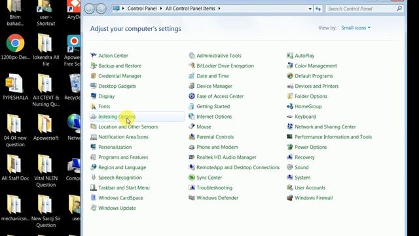Screen dimensions: 419x236
Task: Open Realtek HD Audio Manager link
Action: point(227,157)
